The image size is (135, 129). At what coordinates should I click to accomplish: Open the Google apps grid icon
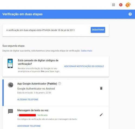point(113,5)
